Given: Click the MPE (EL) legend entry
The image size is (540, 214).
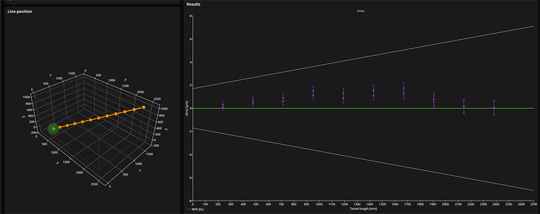Looking at the screenshot, I should [195, 209].
